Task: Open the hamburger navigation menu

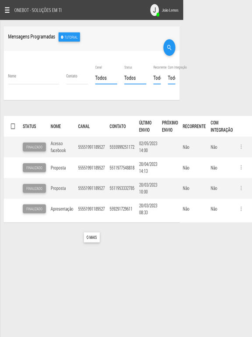Action: (x=7, y=10)
